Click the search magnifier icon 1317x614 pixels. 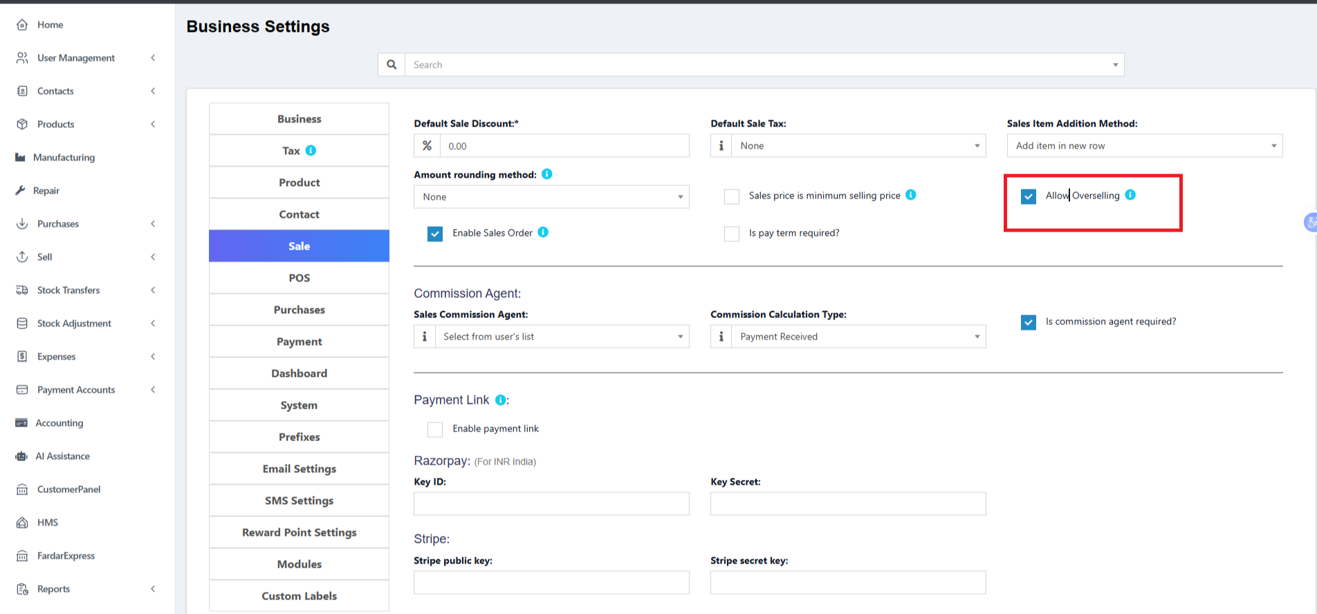click(392, 64)
